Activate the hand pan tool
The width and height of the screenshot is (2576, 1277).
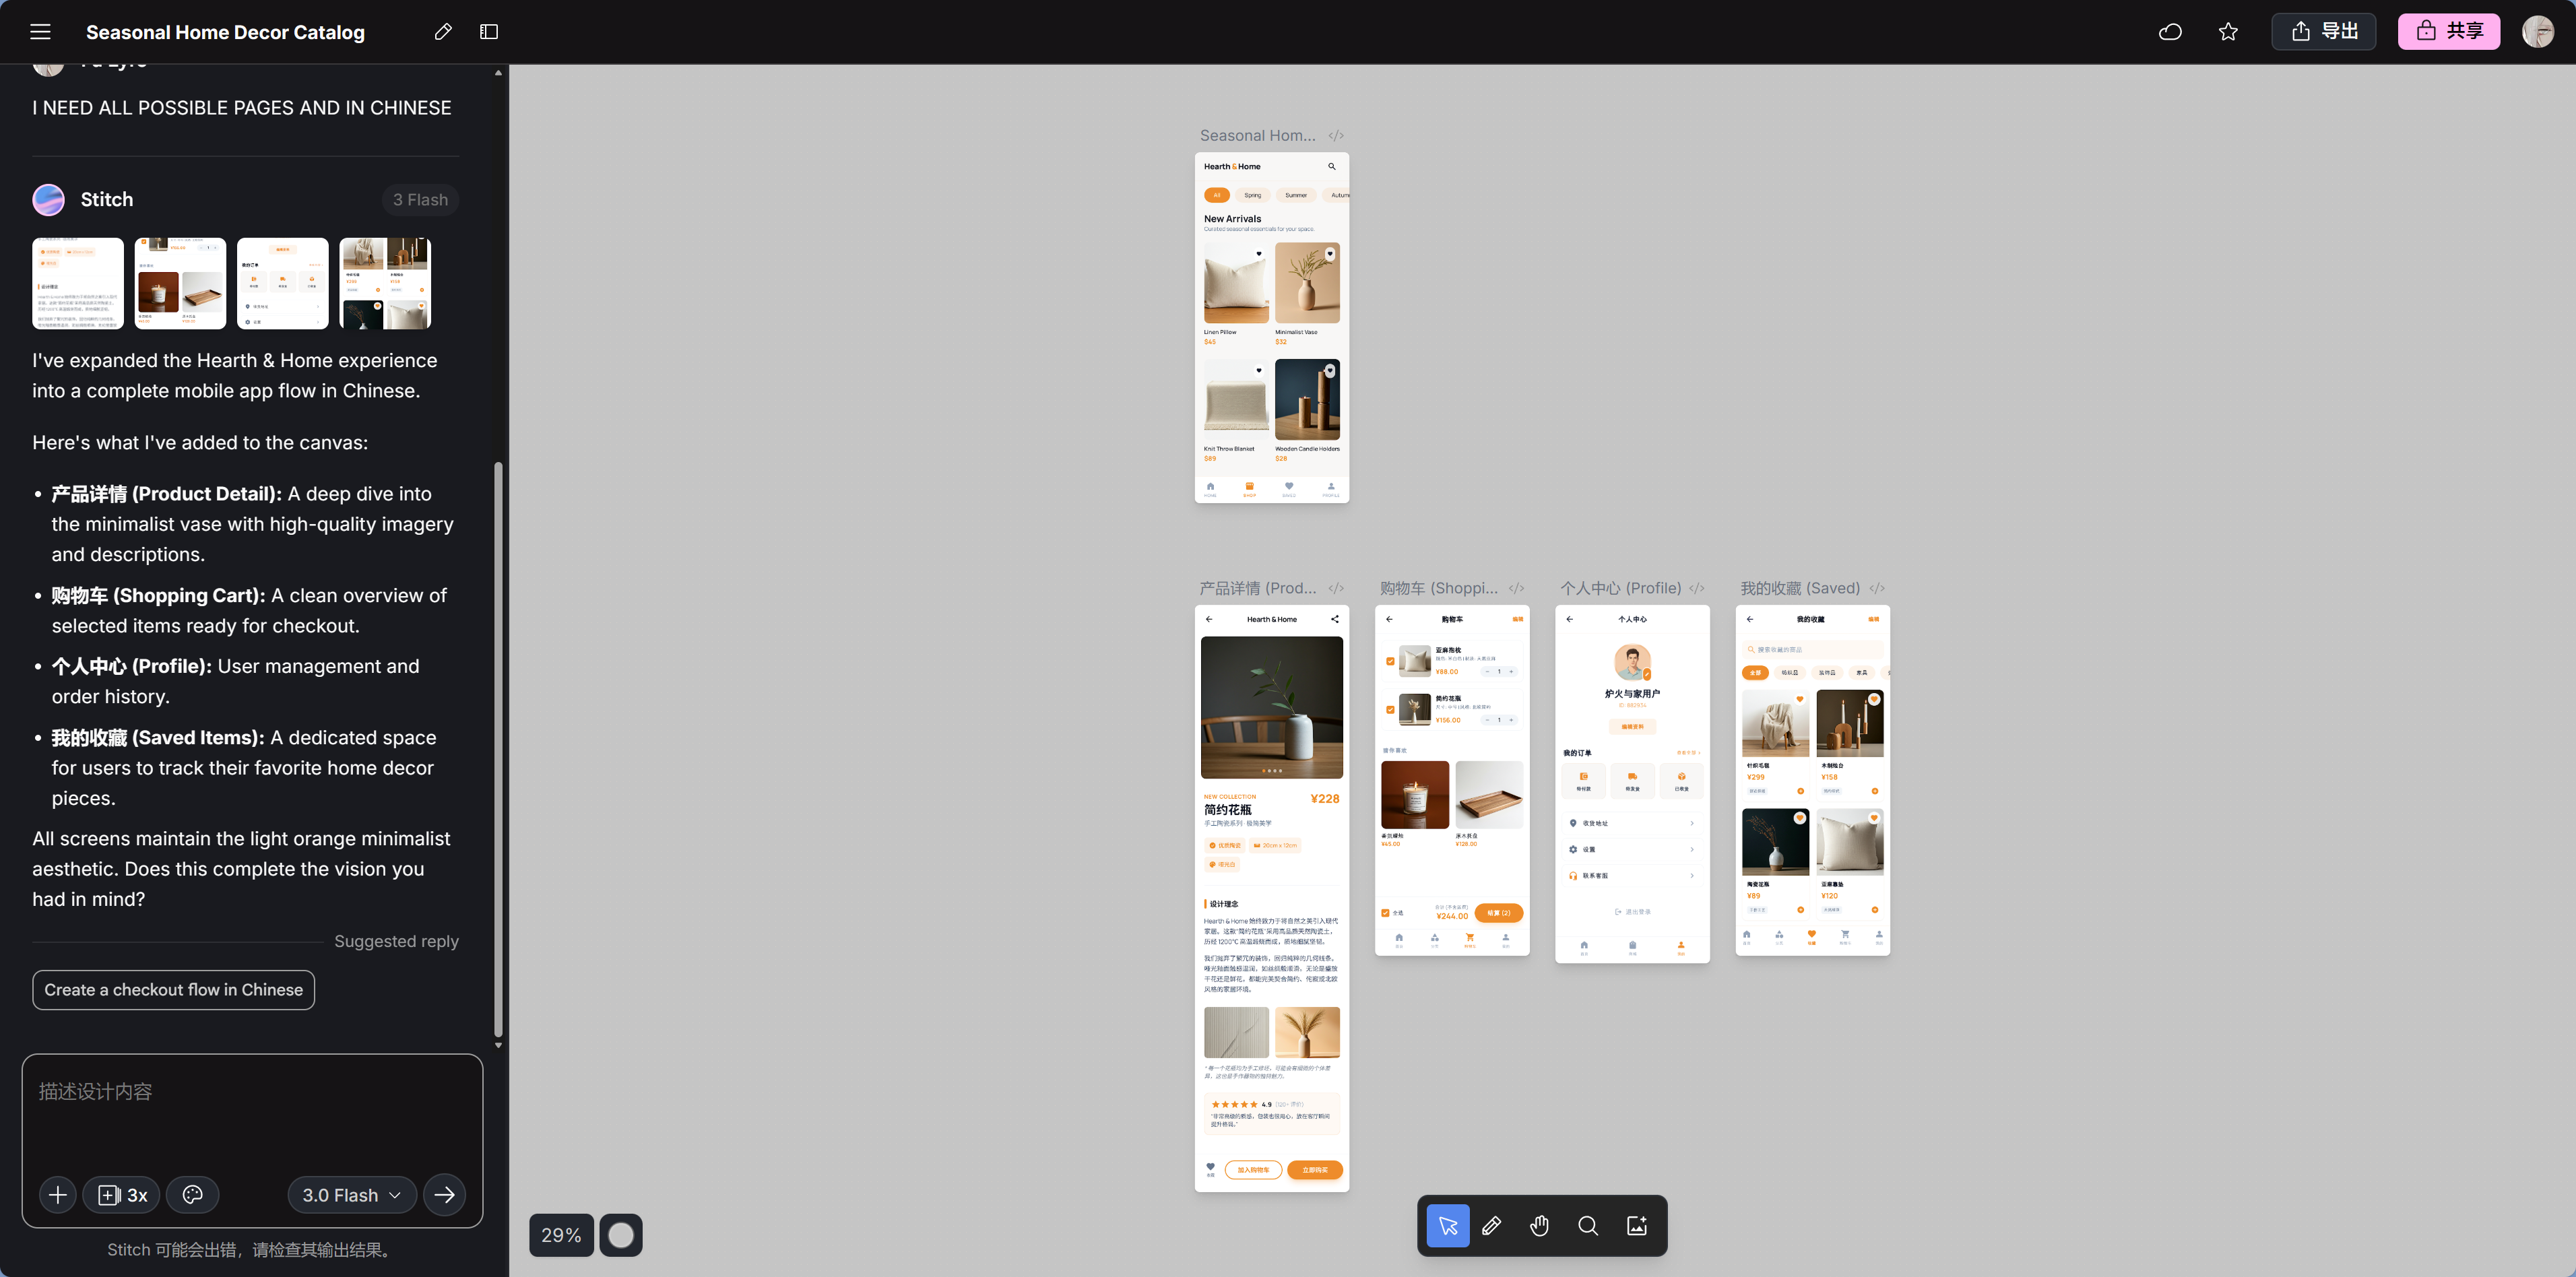1540,1226
